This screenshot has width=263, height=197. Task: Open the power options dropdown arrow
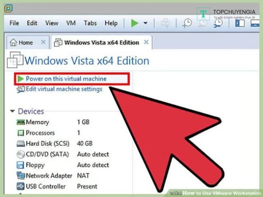pyautogui.click(x=145, y=23)
